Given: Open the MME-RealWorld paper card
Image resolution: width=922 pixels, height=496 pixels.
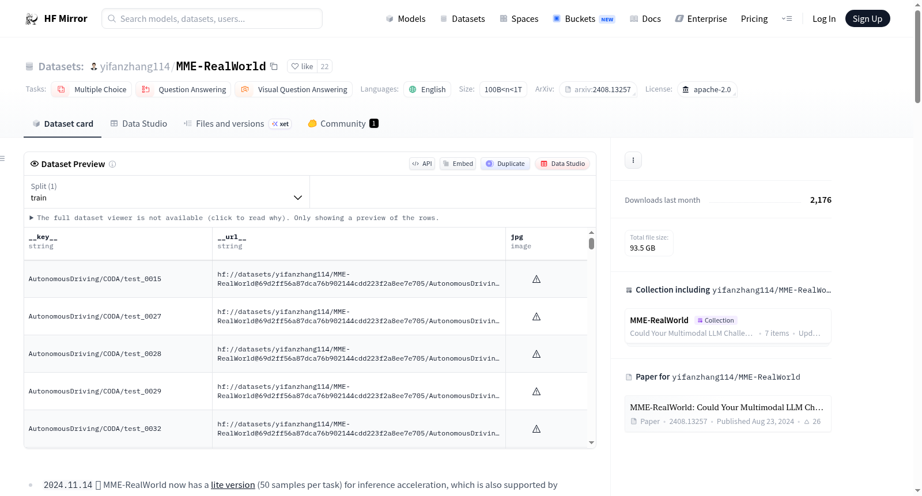Looking at the screenshot, I should click(x=728, y=414).
